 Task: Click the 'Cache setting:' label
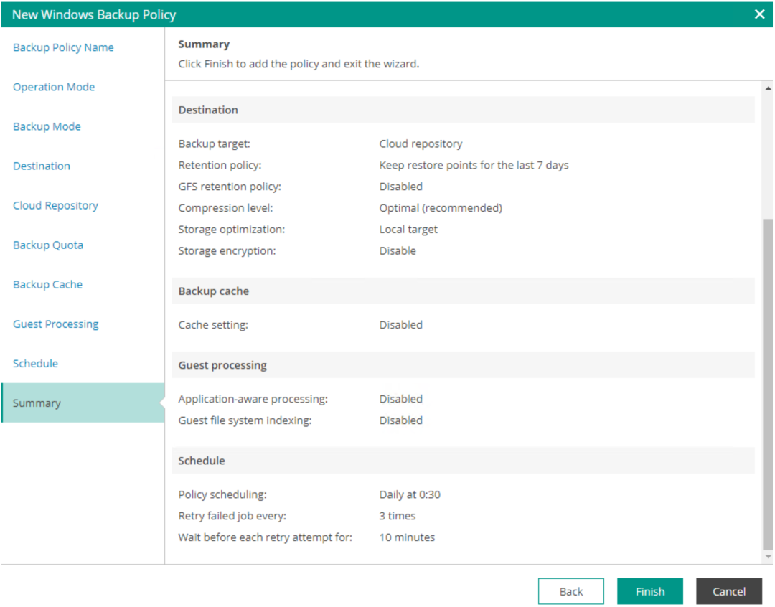(x=214, y=325)
